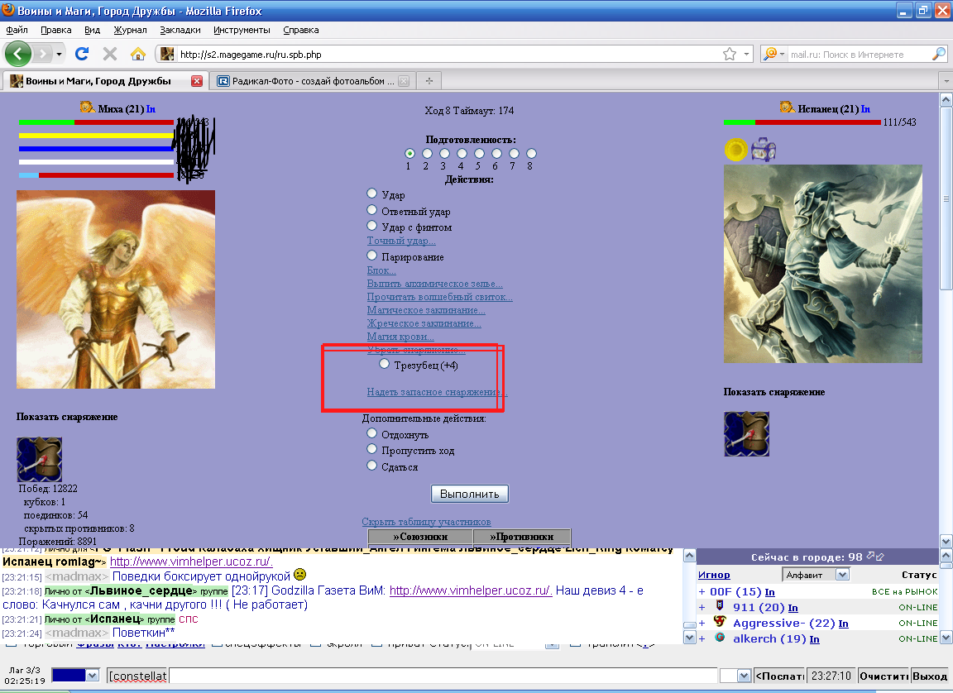Select the Сдаться option

(x=372, y=466)
